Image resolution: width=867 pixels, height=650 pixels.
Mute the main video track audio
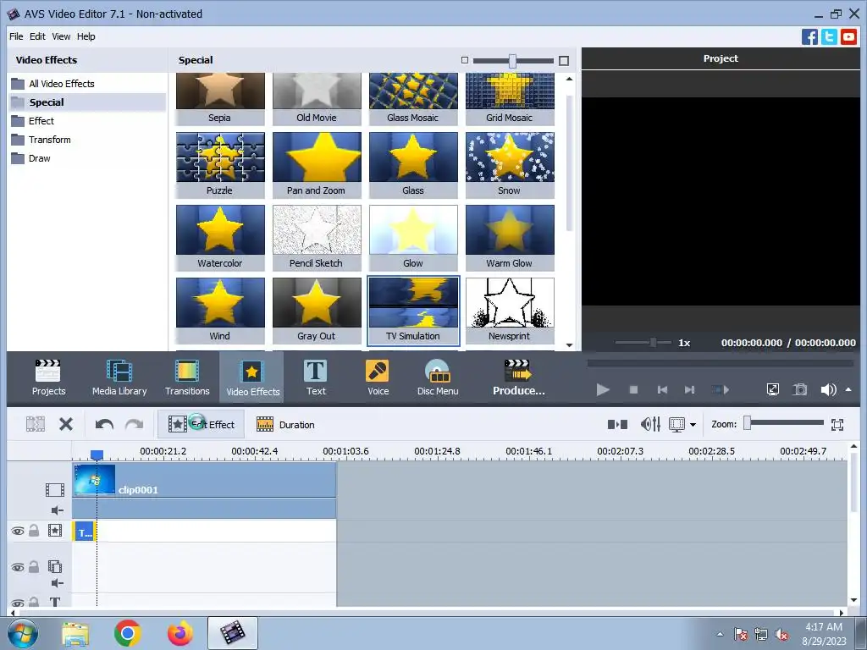pos(57,510)
